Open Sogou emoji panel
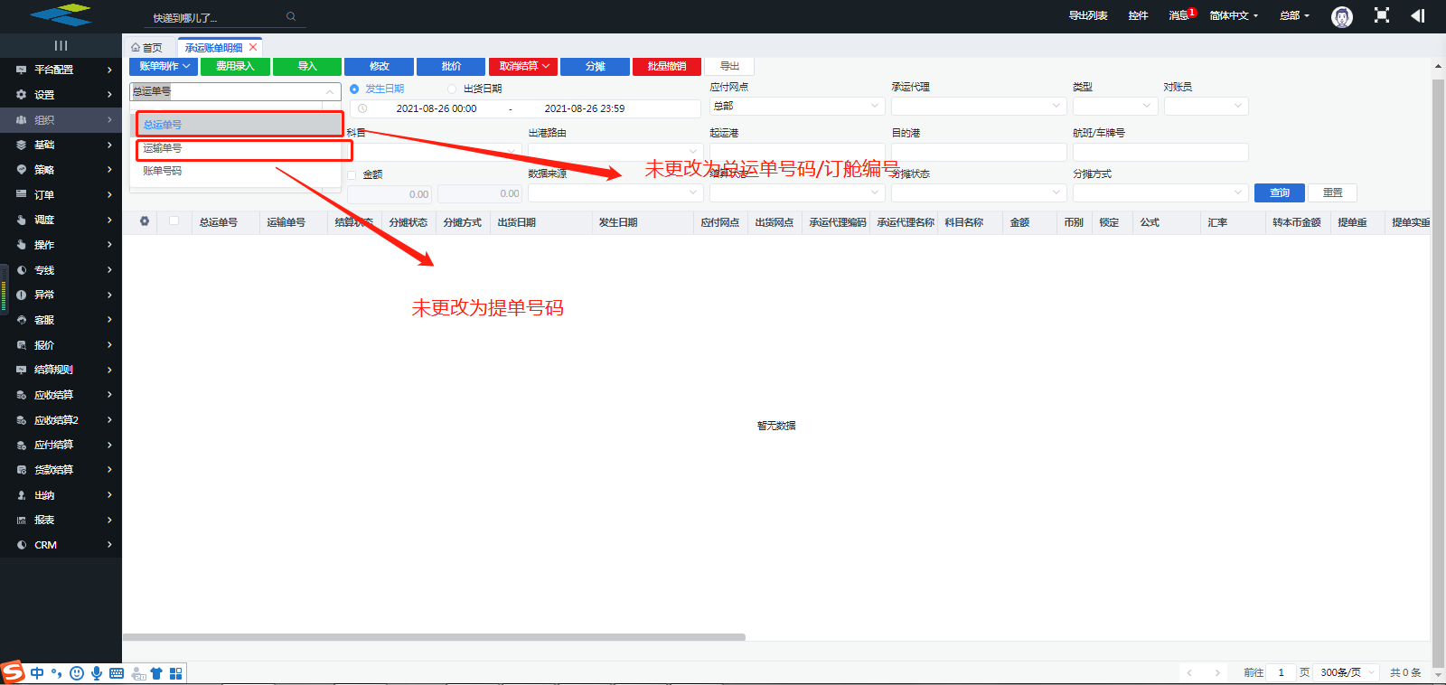 pyautogui.click(x=77, y=673)
